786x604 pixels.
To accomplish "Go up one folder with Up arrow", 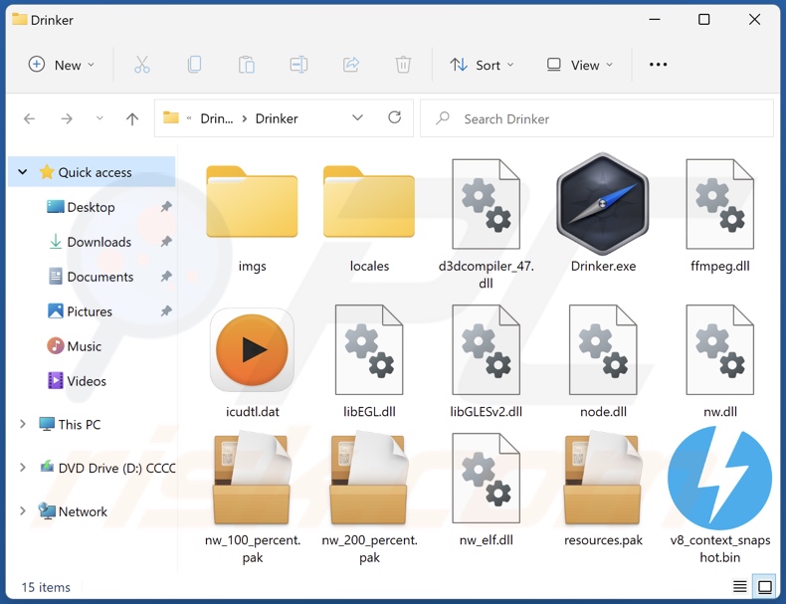I will click(x=132, y=118).
